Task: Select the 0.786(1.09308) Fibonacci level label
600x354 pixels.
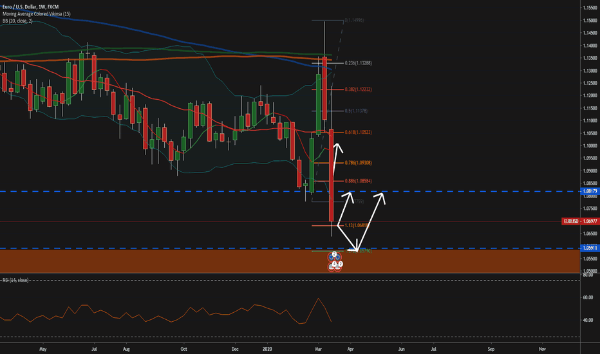Action: 358,163
